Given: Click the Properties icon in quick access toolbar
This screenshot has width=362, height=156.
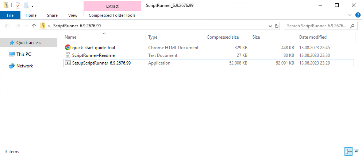Looking at the screenshot, I should 18,5.
